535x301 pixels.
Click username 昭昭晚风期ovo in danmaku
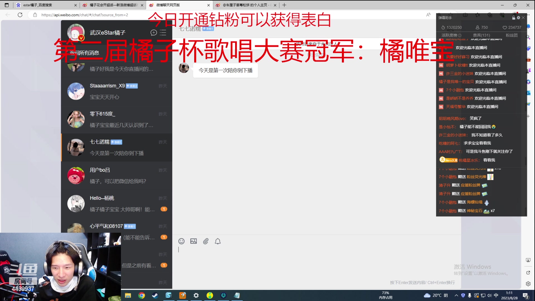[452, 118]
